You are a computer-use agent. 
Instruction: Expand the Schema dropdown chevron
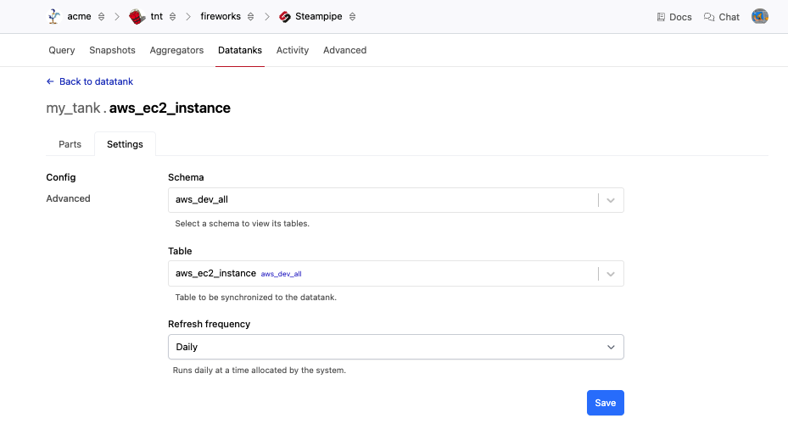[x=612, y=200]
